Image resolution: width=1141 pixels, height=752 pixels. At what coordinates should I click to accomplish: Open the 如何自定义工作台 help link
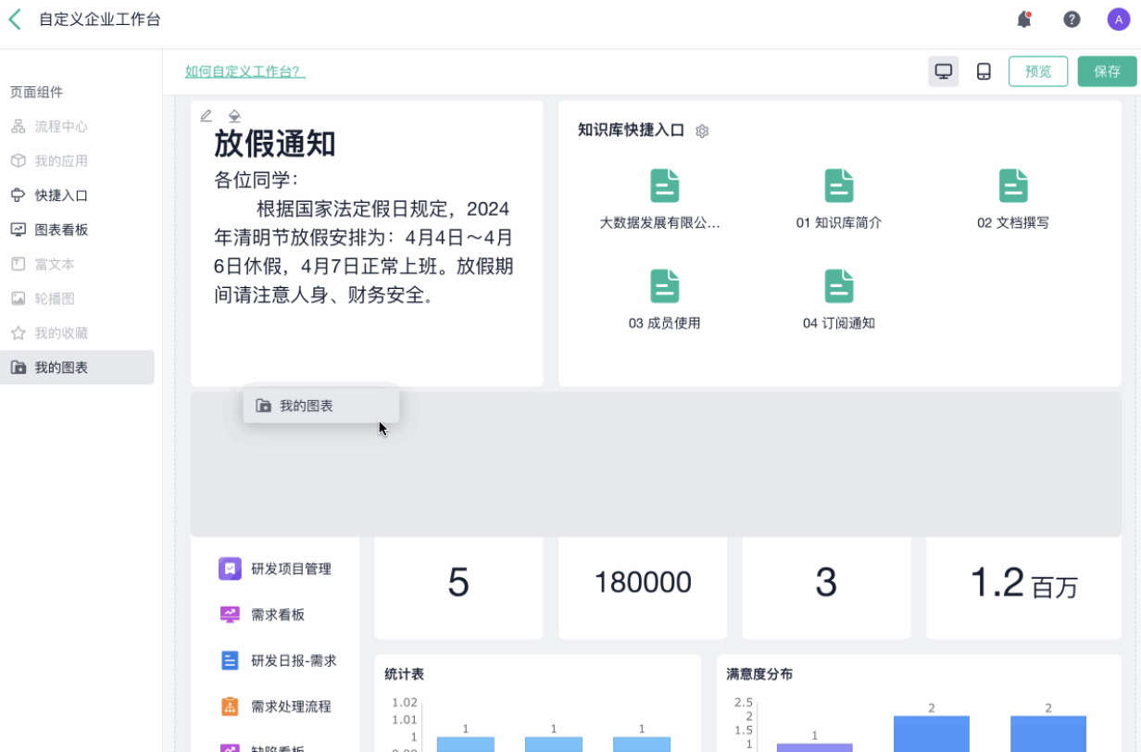[x=244, y=71]
